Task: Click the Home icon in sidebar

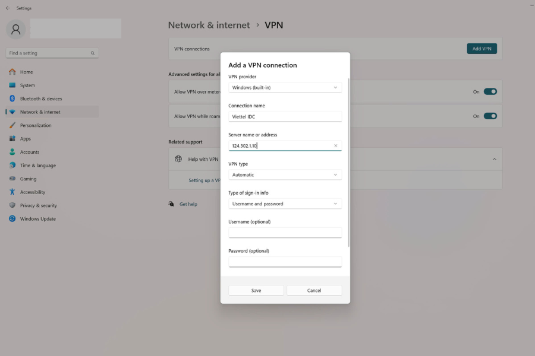Action: coord(12,72)
